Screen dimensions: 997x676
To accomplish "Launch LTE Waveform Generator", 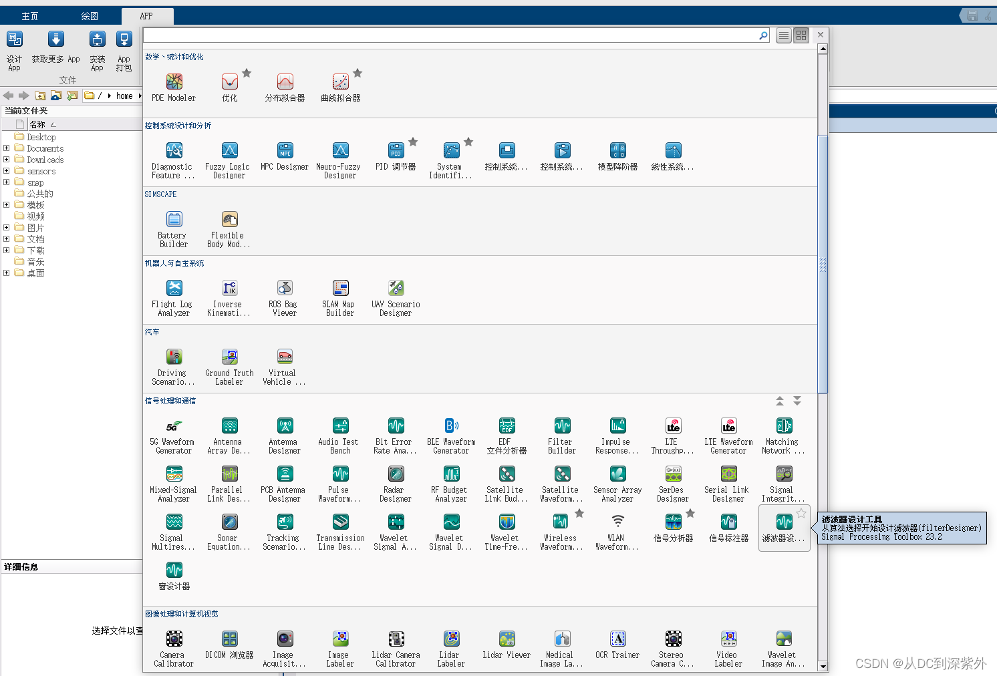I will 728,436.
